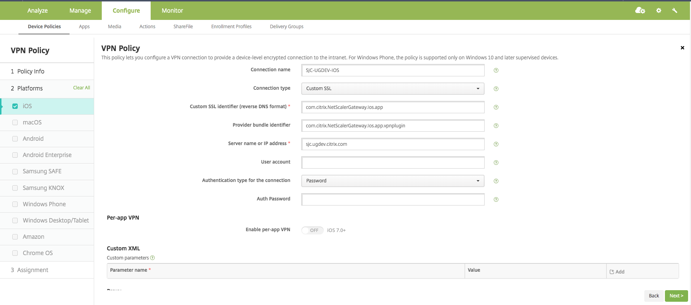Click help icon beside User account field
The image size is (691, 305).
pos(496,162)
